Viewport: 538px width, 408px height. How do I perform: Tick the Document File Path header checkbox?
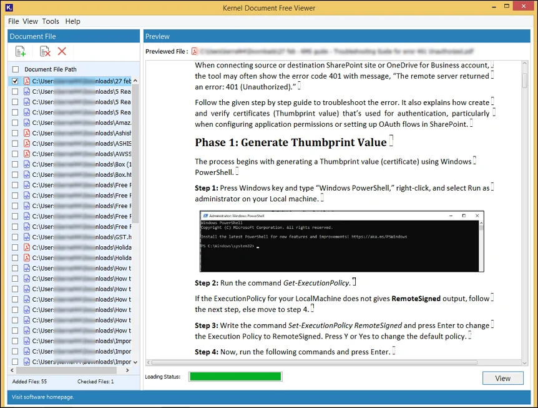[16, 69]
